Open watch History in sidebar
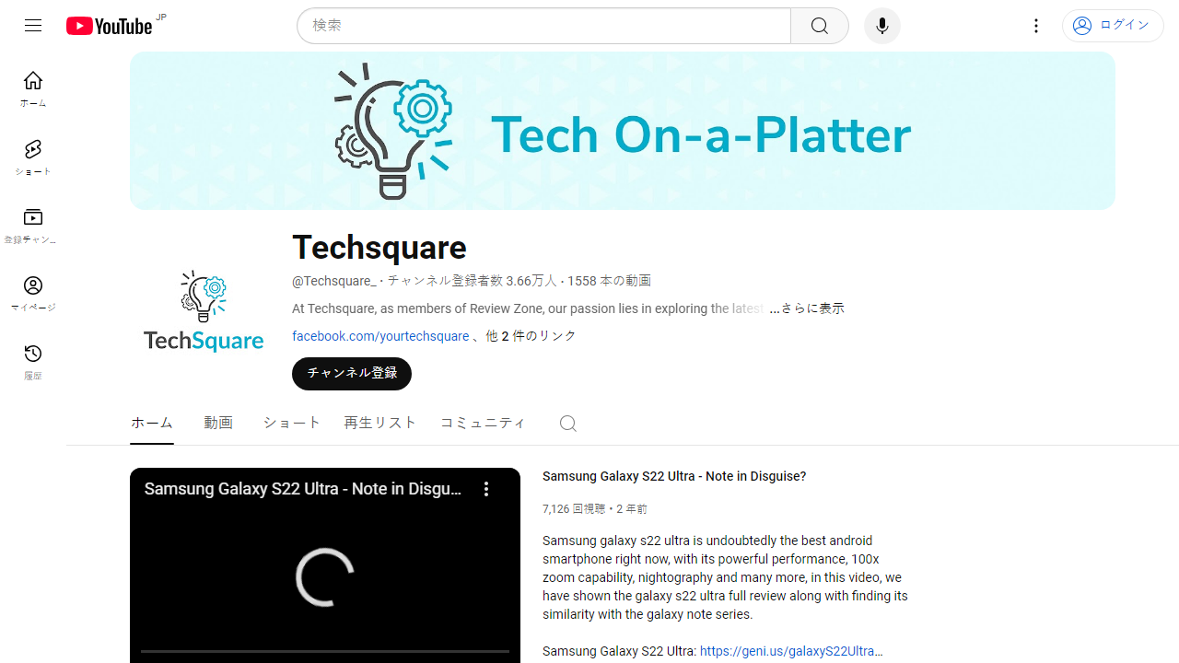 coord(33,361)
